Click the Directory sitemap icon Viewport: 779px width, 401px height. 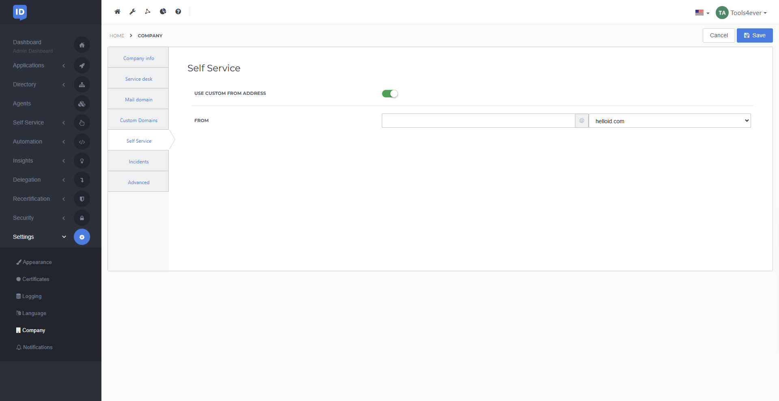82,84
